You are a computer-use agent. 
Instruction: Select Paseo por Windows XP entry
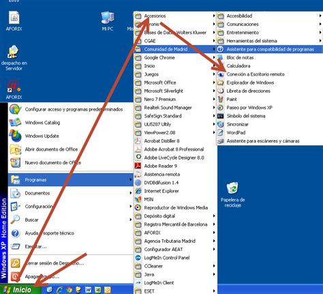[270, 108]
